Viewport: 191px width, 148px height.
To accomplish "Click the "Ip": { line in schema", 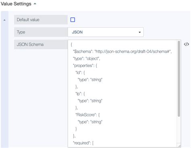I will click(80, 94).
